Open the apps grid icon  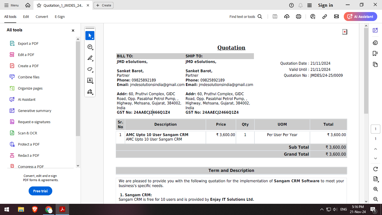coord(310,5)
